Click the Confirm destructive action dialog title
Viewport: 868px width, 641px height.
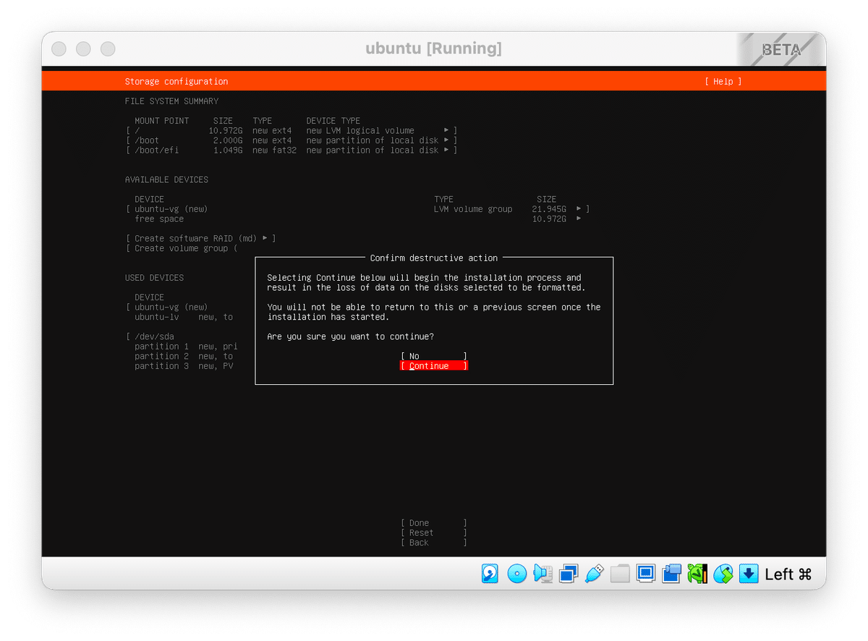pyautogui.click(x=434, y=258)
